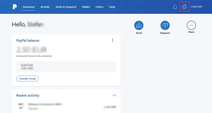Screen dimensions: 212x113
Task: Open the notifications bell
Action: 175,7
